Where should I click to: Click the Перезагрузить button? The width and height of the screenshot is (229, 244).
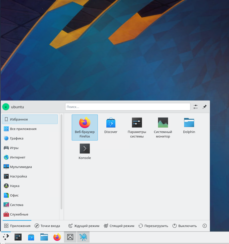[153, 225]
